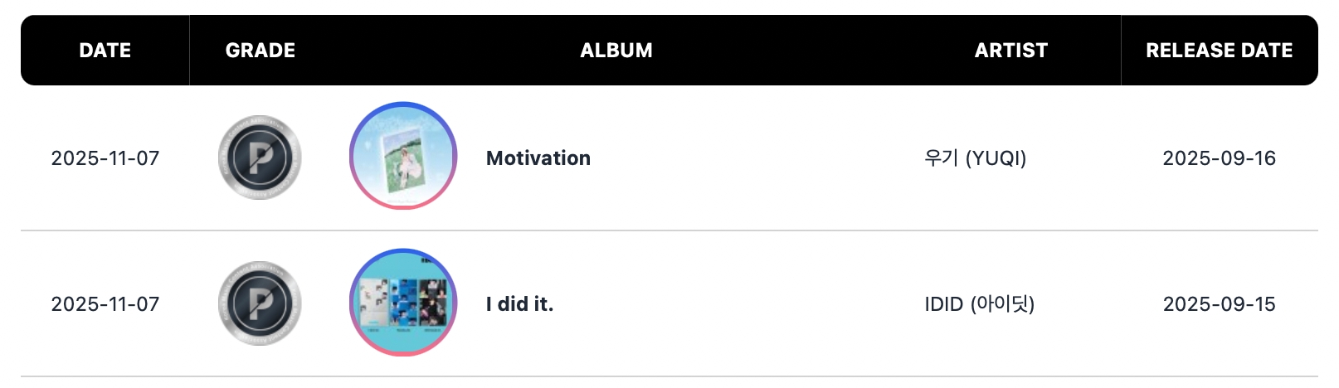
Task: Select the certification date in the Motivation row
Action: pyautogui.click(x=105, y=158)
